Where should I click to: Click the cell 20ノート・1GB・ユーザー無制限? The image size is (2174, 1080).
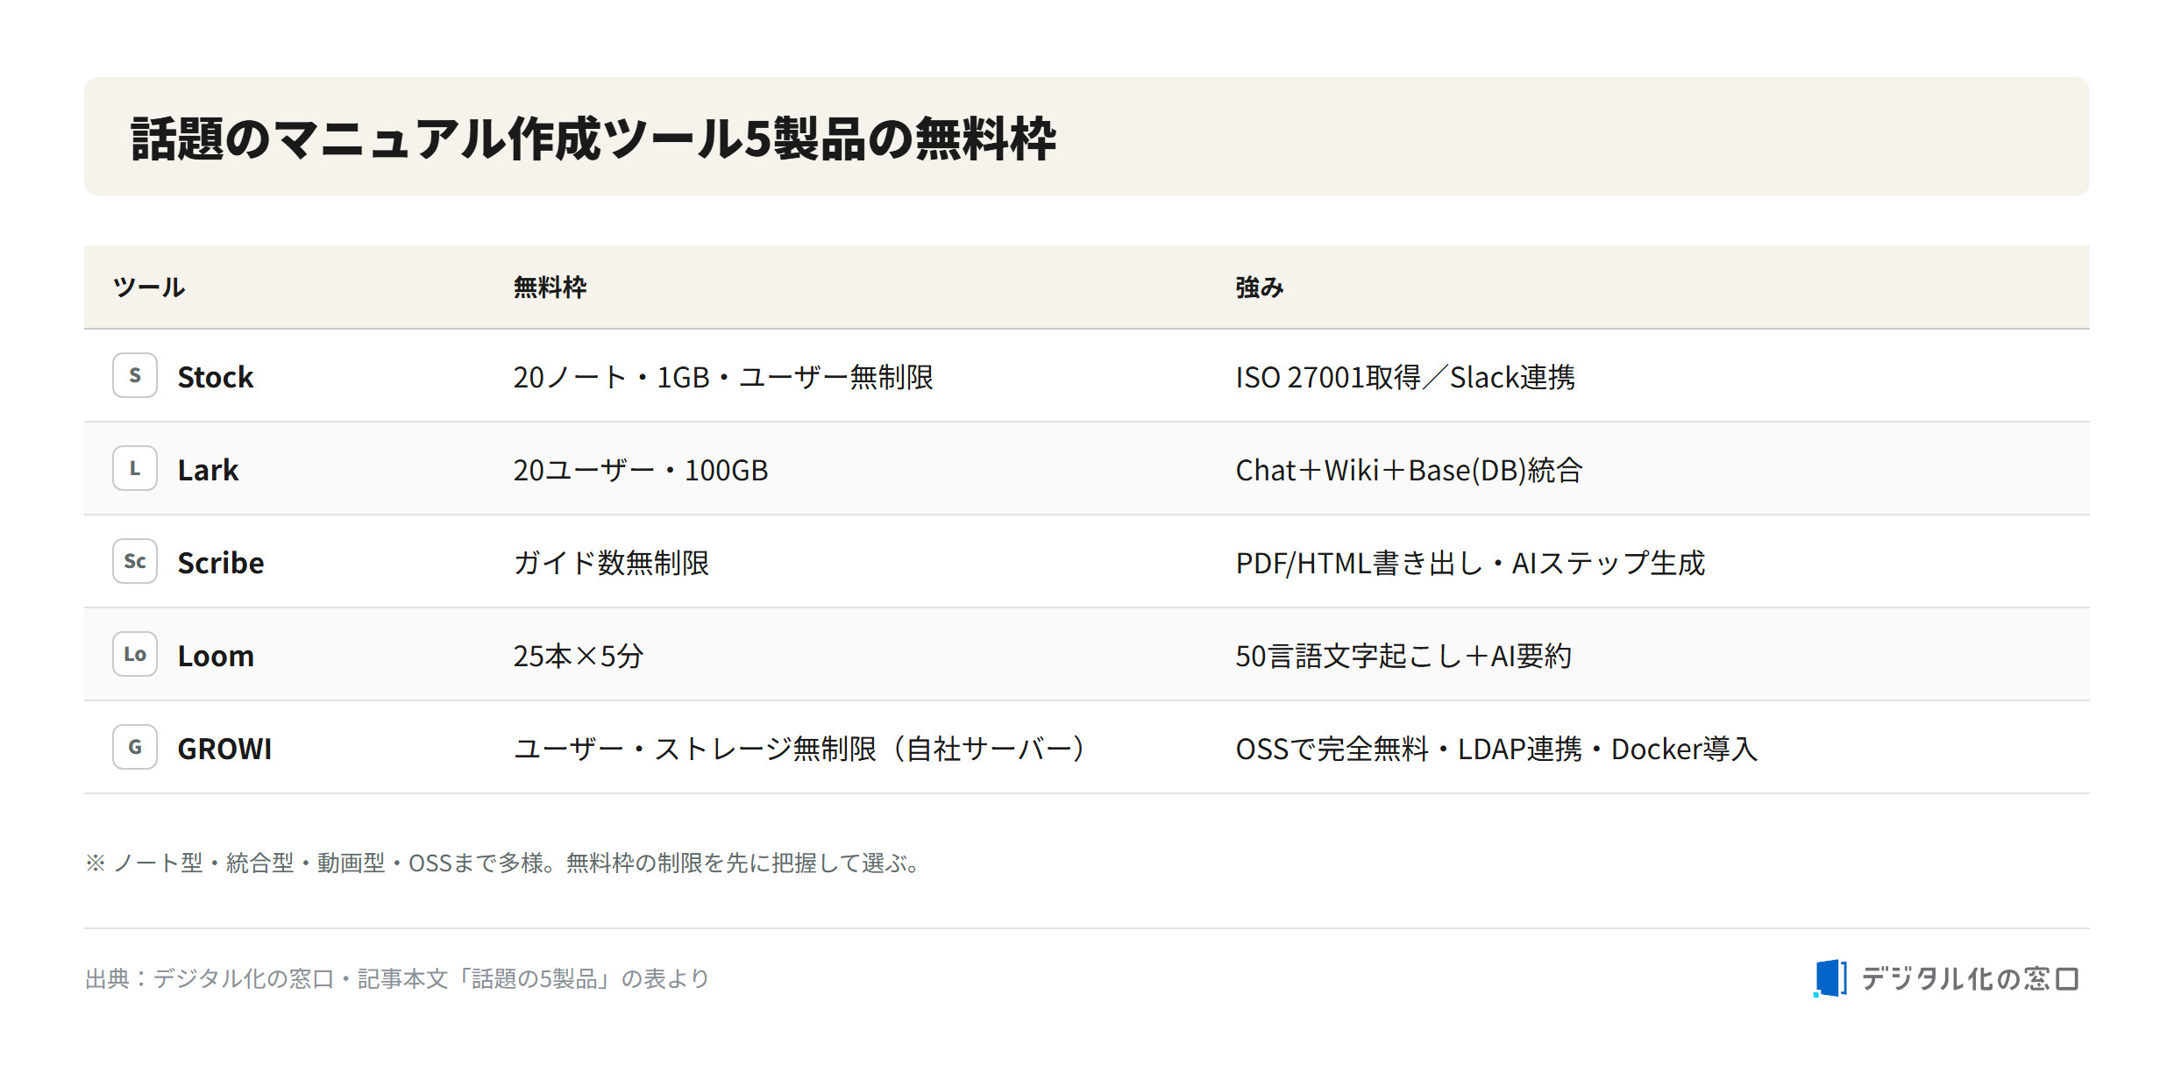723,377
